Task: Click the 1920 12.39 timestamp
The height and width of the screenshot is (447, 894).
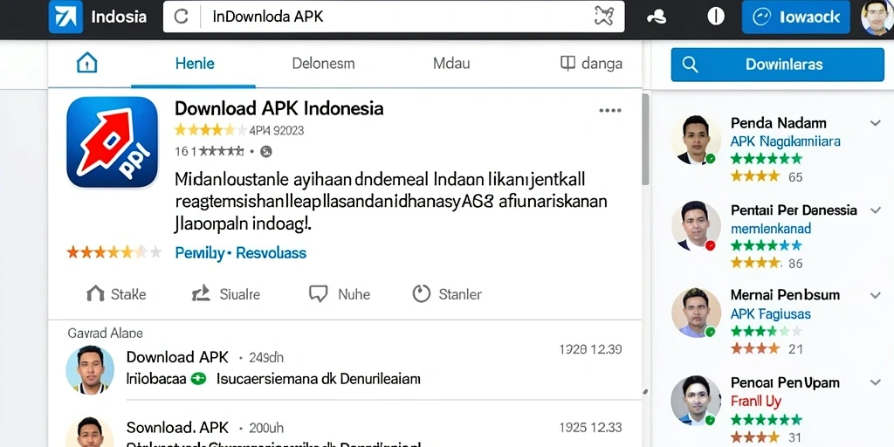Action: (591, 349)
